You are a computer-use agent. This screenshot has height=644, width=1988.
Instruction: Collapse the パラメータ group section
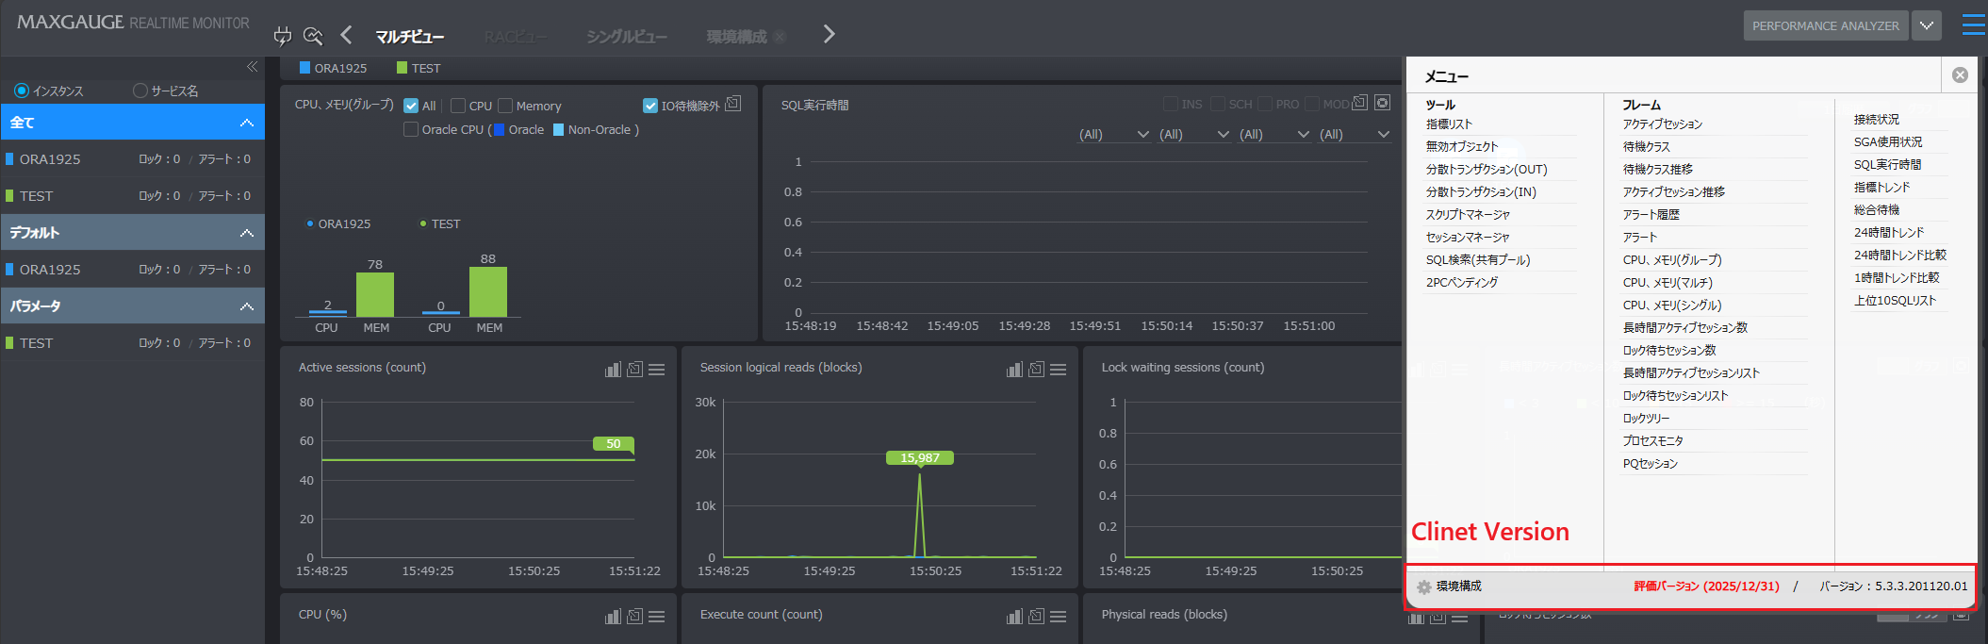click(246, 306)
